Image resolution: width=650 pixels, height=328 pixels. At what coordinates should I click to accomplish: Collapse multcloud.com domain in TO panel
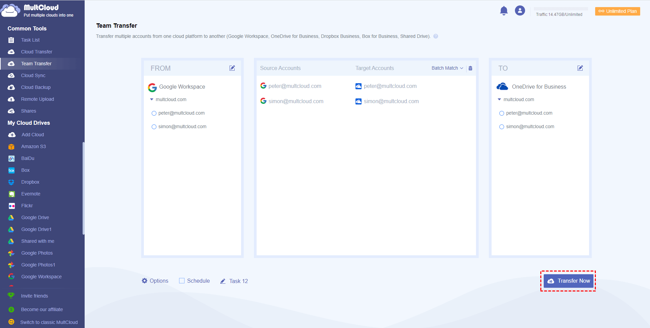pos(499,99)
